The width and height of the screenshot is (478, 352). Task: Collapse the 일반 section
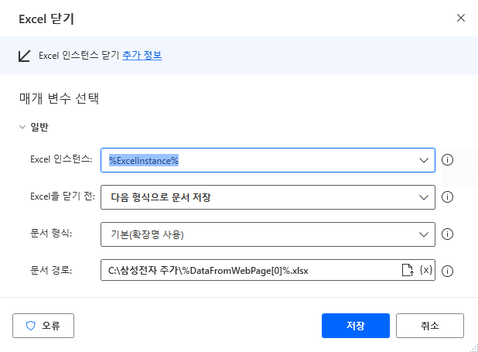coord(22,127)
